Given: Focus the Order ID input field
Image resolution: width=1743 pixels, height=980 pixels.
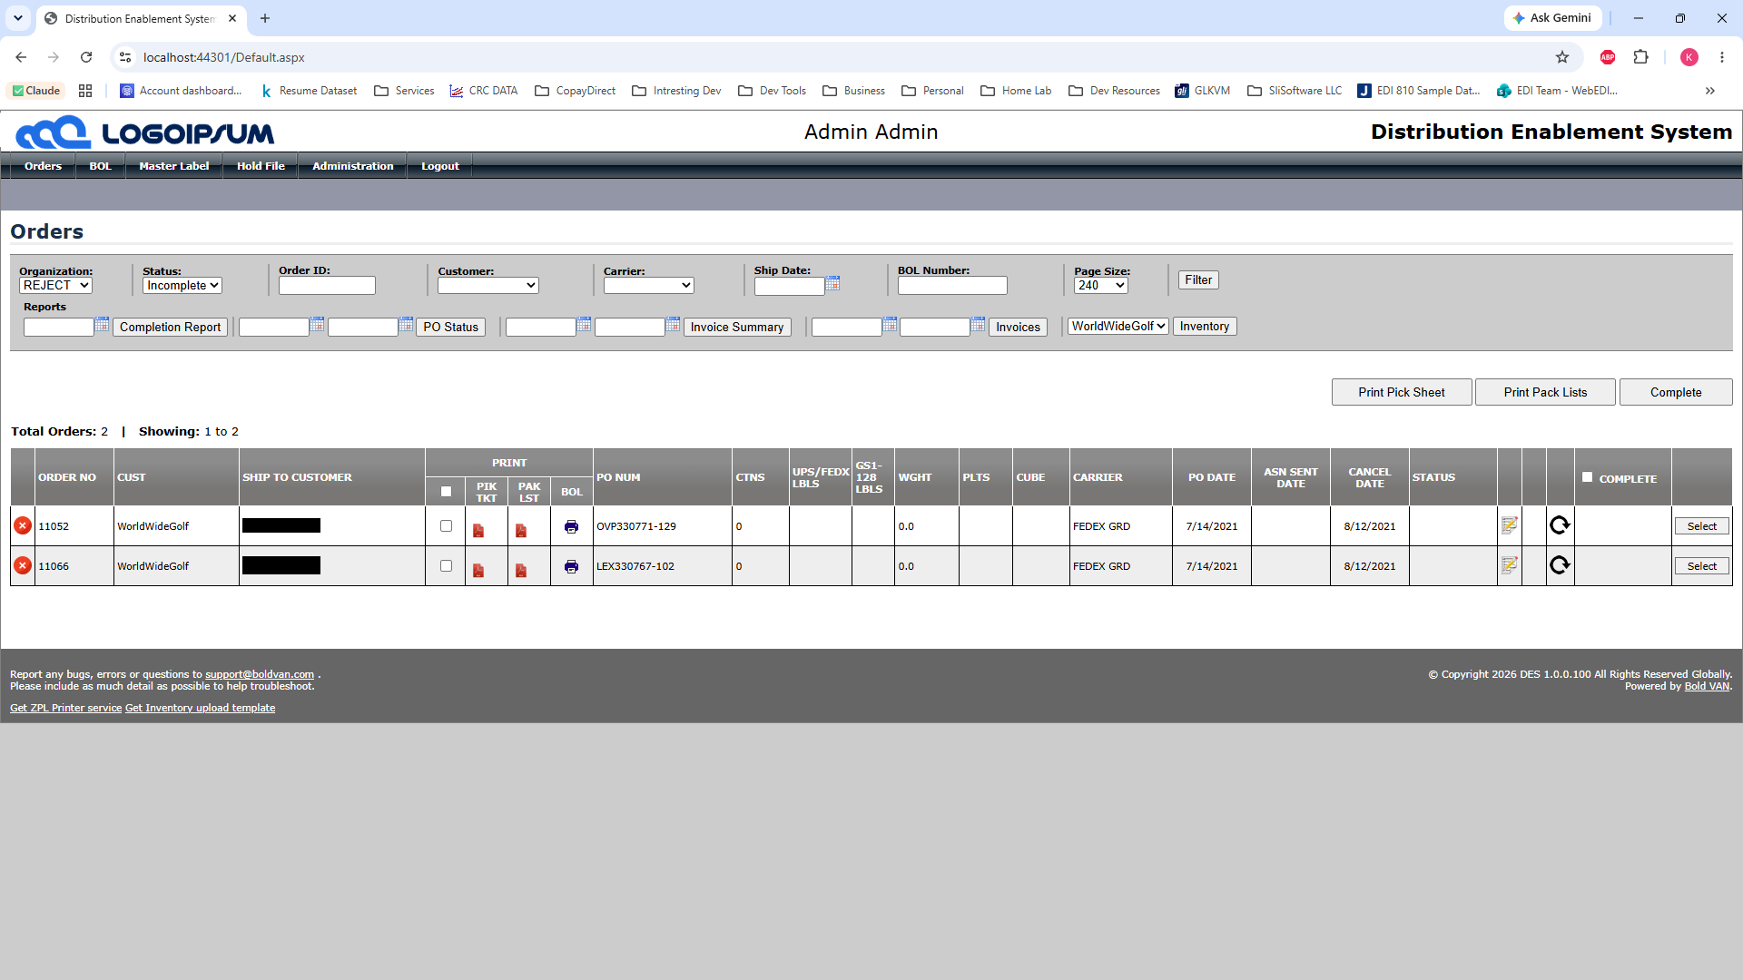Looking at the screenshot, I should 327,285.
